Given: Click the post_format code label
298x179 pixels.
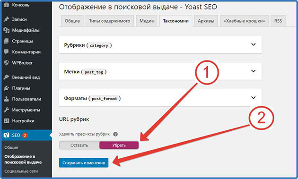Looking at the screenshot, I should point(105,99).
